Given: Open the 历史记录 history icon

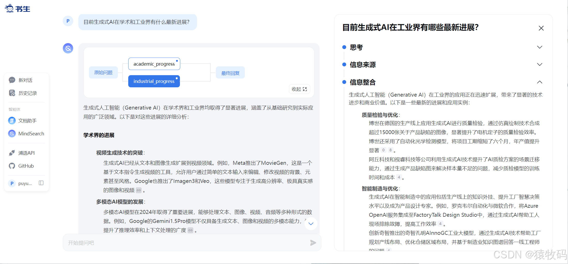Looking at the screenshot, I should pyautogui.click(x=12, y=93).
